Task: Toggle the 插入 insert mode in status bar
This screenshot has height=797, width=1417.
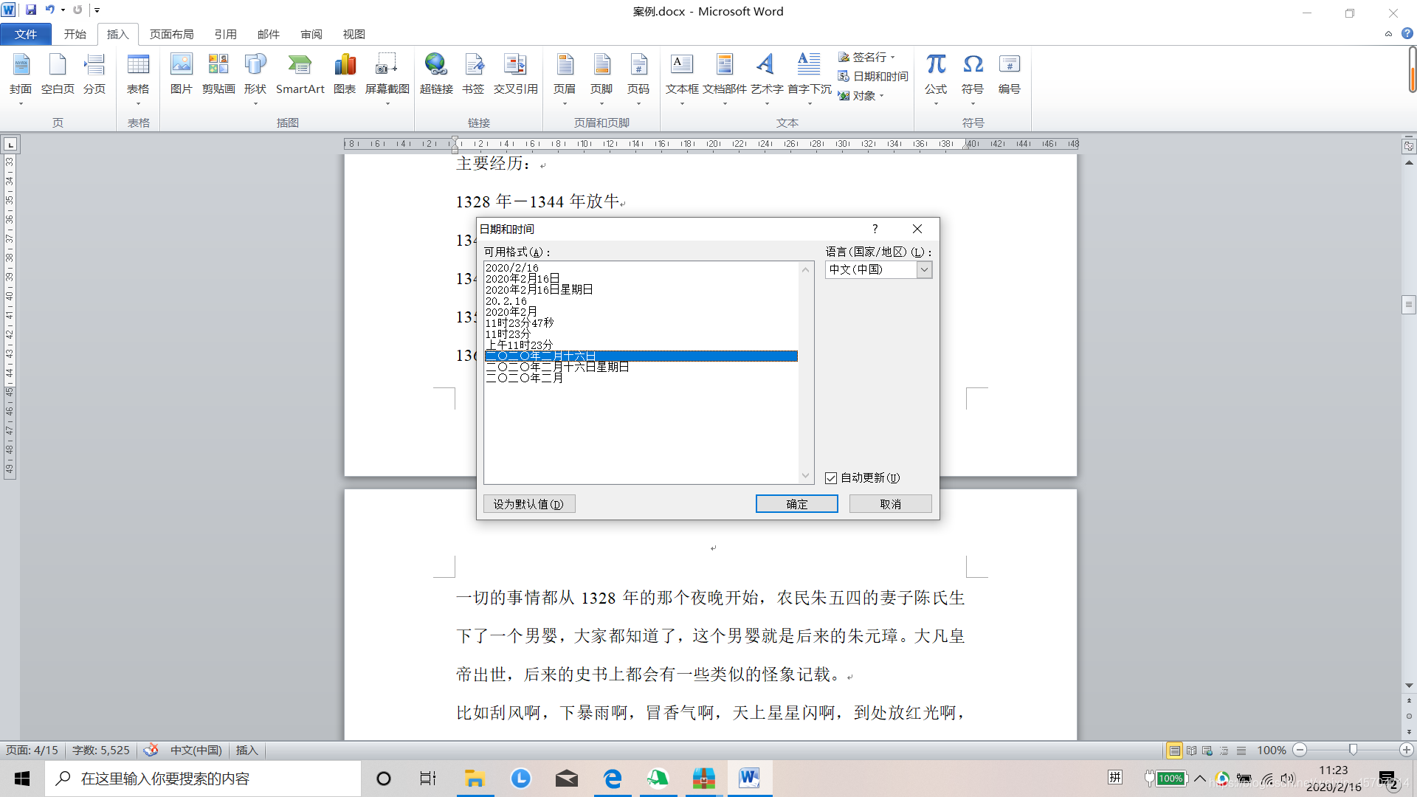Action: pos(246,751)
